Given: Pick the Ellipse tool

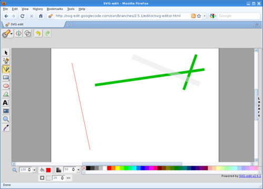Looking at the screenshot, I should click(x=6, y=86).
